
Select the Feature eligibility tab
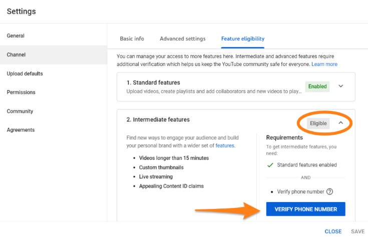(x=243, y=39)
